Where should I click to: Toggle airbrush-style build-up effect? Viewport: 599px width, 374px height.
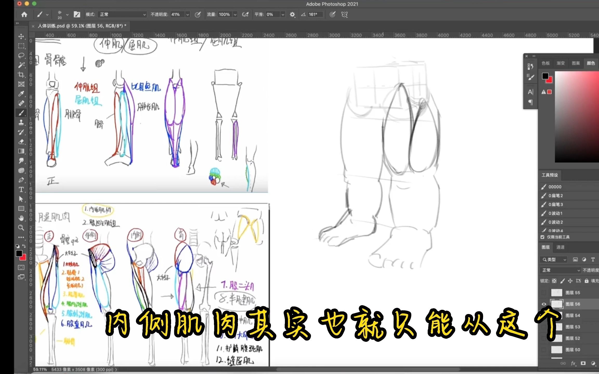245,15
